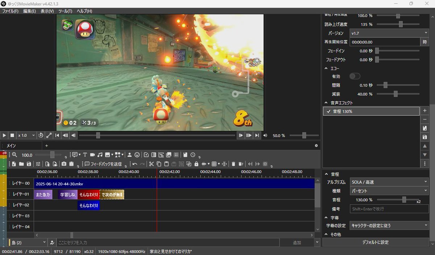Open the voice effect more-options dots

(425, 164)
